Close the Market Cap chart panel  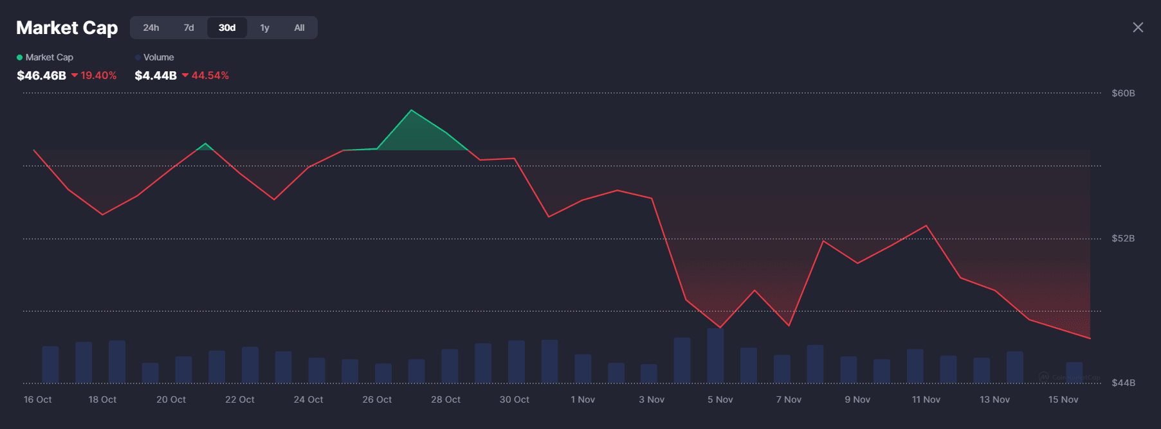pos(1138,27)
